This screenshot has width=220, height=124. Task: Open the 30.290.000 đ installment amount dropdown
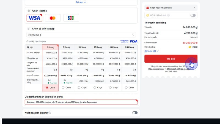coord(81,35)
